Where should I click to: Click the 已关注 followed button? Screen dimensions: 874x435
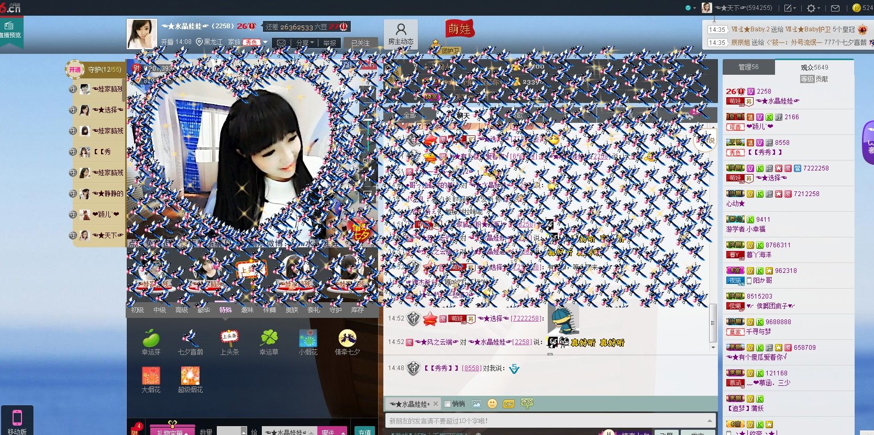pyautogui.click(x=360, y=43)
